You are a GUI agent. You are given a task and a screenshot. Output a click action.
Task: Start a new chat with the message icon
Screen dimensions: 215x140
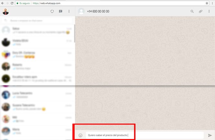[60, 11]
